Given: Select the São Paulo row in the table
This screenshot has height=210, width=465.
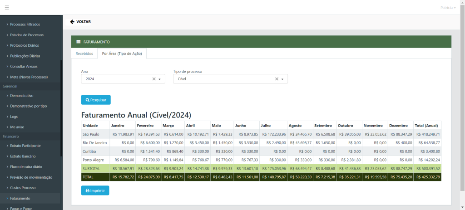Looking at the screenshot, I should (91, 134).
